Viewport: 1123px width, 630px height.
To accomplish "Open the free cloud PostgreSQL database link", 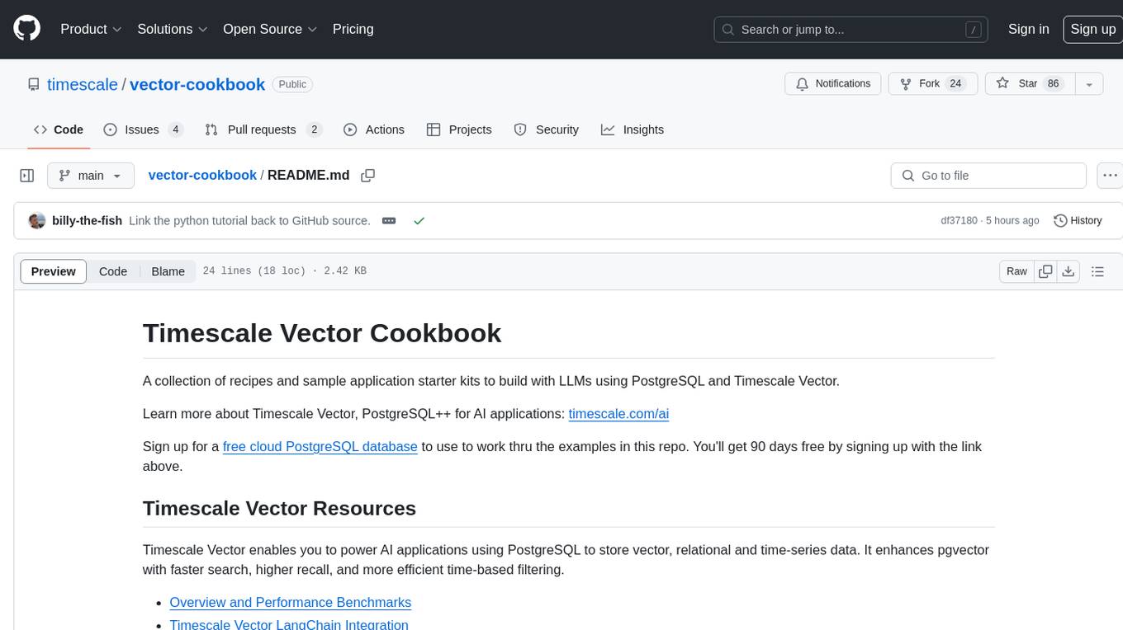I will click(x=320, y=446).
